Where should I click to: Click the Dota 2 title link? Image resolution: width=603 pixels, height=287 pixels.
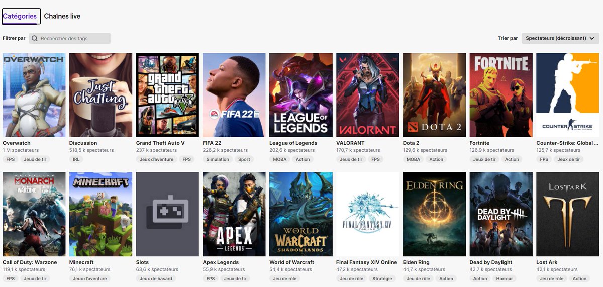coord(411,143)
